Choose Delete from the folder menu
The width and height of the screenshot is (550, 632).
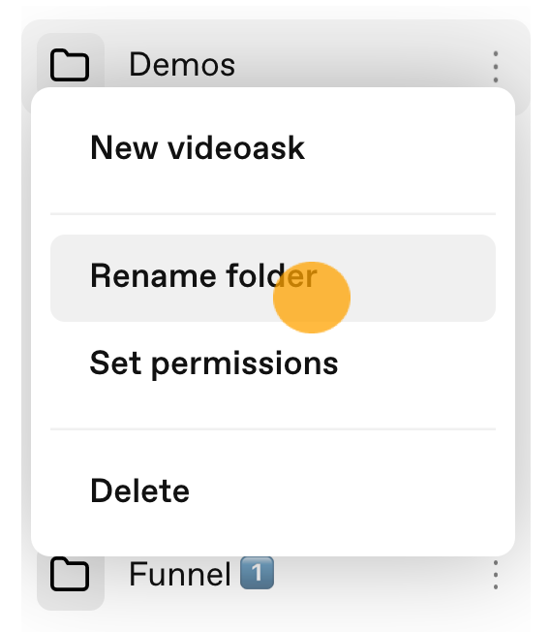[139, 491]
